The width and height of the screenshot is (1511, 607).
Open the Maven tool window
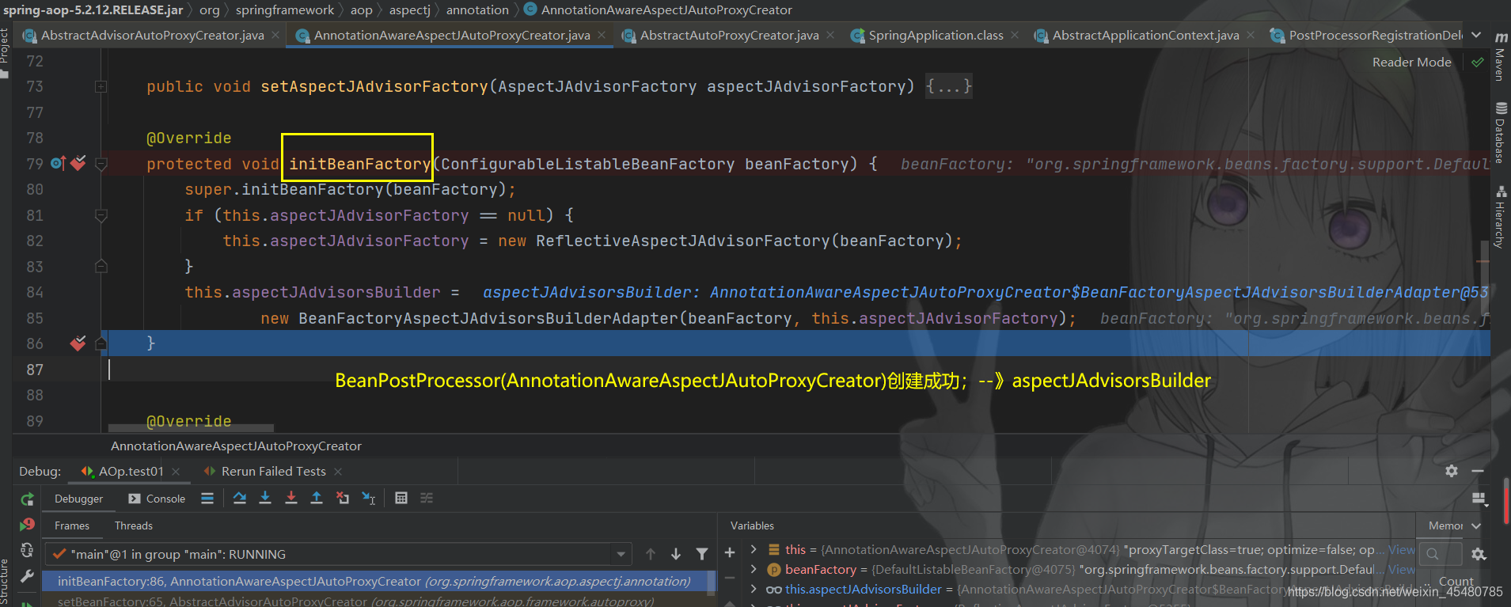point(1500,57)
